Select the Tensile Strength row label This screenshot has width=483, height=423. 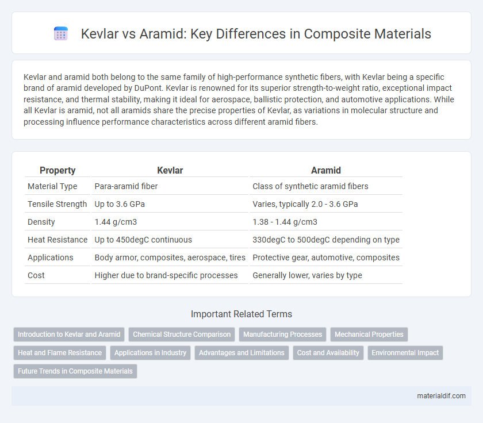57,204
